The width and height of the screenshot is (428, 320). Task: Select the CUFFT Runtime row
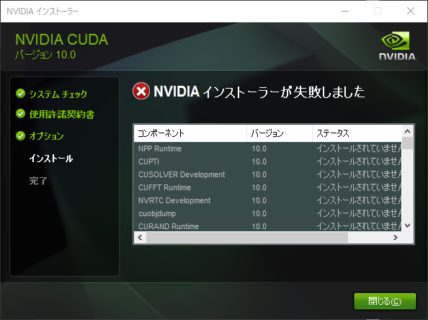click(268, 187)
